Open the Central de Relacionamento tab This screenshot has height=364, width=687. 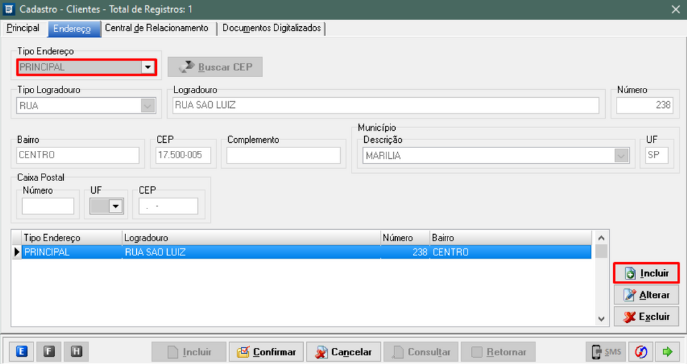point(157,28)
